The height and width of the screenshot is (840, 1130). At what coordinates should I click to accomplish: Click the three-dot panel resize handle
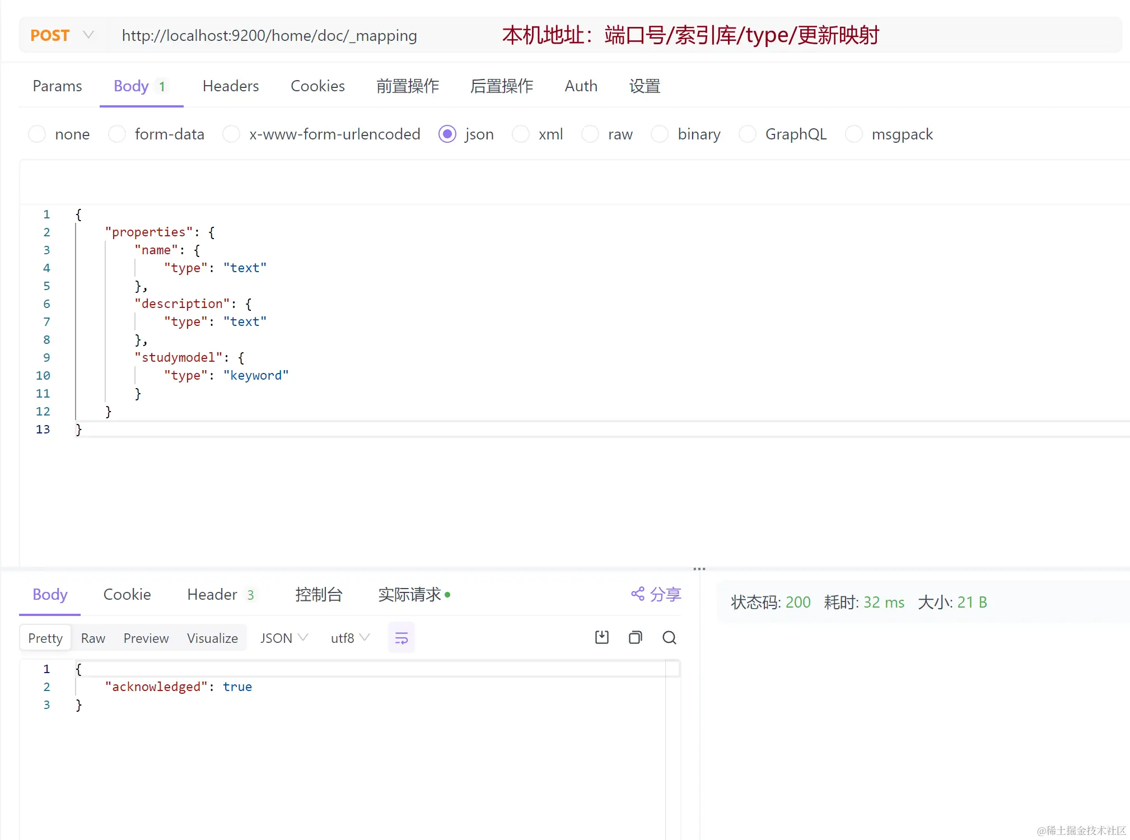point(699,569)
